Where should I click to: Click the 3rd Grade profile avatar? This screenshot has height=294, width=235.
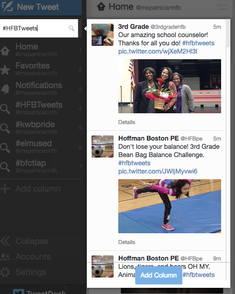coord(102,34)
